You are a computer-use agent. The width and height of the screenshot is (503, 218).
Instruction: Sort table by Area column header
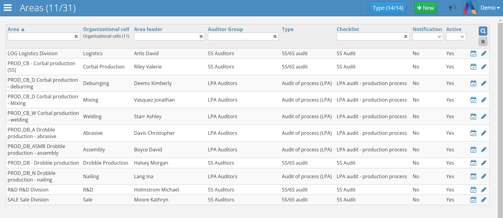(13, 29)
